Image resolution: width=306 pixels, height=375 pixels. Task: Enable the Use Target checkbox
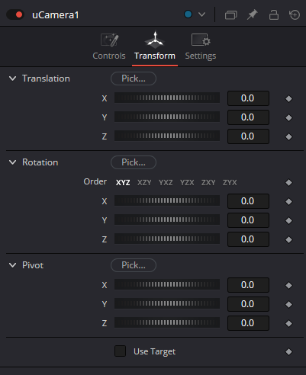[x=120, y=351]
